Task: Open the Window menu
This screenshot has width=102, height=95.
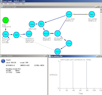Action: (x=18, y=4)
